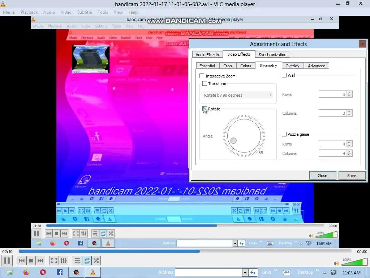Open the Rotate by 90 degrees dropdown
Image resolution: width=370 pixels, height=278 pixels.
(x=238, y=95)
